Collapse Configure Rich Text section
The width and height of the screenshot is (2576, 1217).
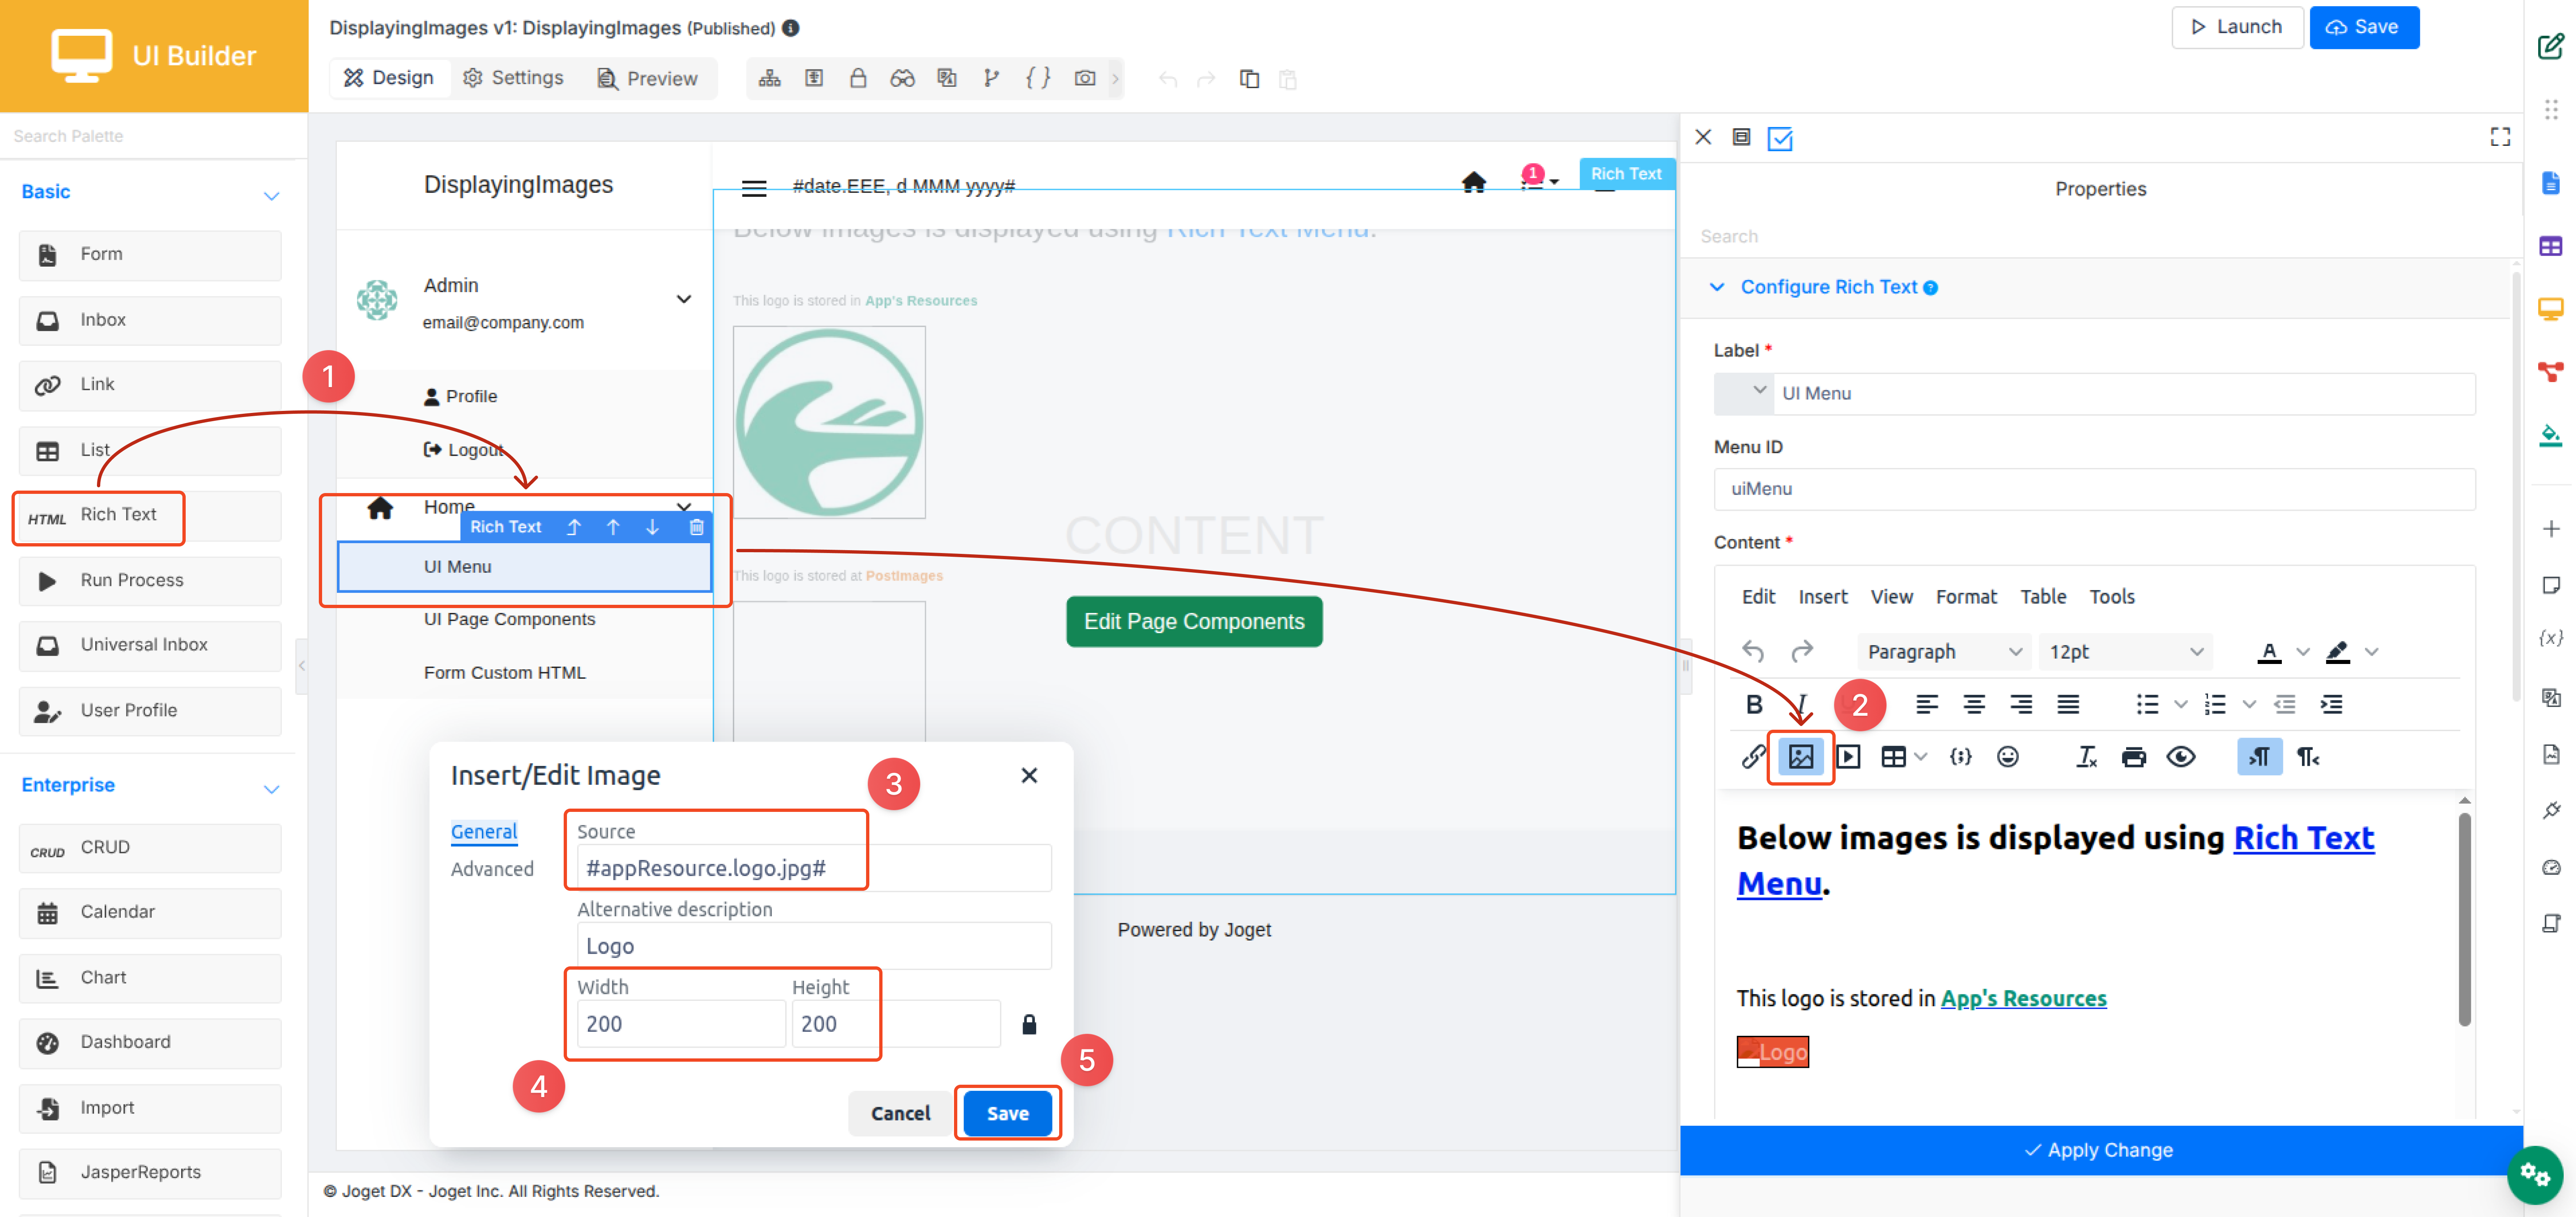[1717, 287]
